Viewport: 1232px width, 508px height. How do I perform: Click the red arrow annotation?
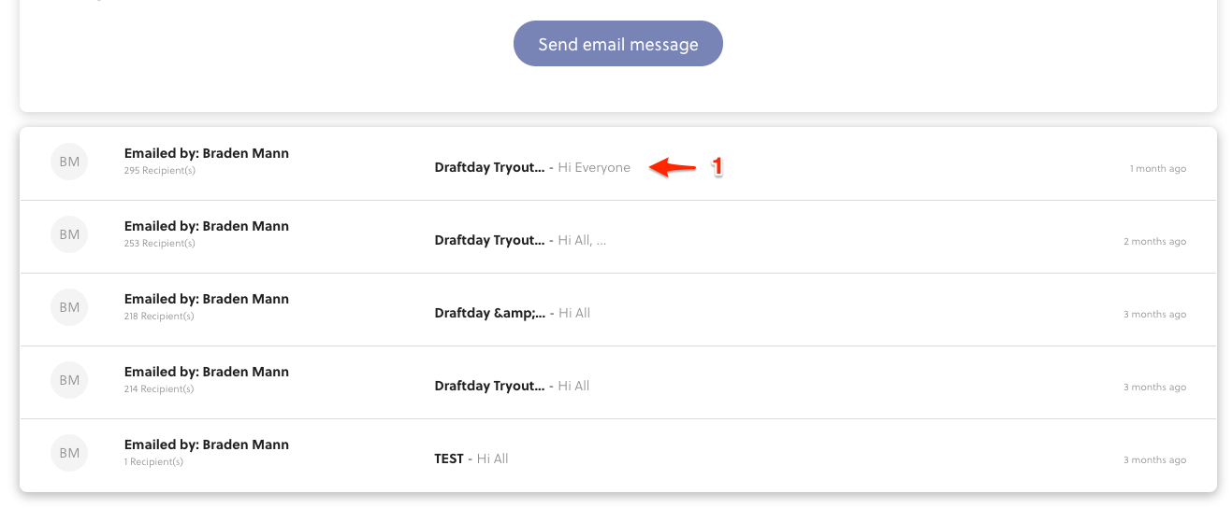click(x=674, y=167)
